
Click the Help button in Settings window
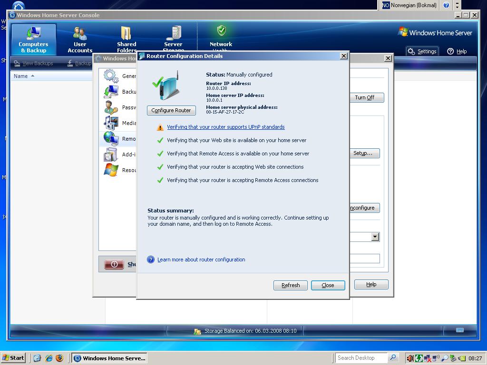[x=371, y=284]
